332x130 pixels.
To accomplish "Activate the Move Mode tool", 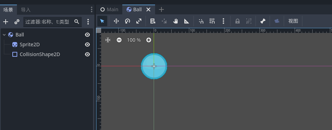I will point(116,21).
